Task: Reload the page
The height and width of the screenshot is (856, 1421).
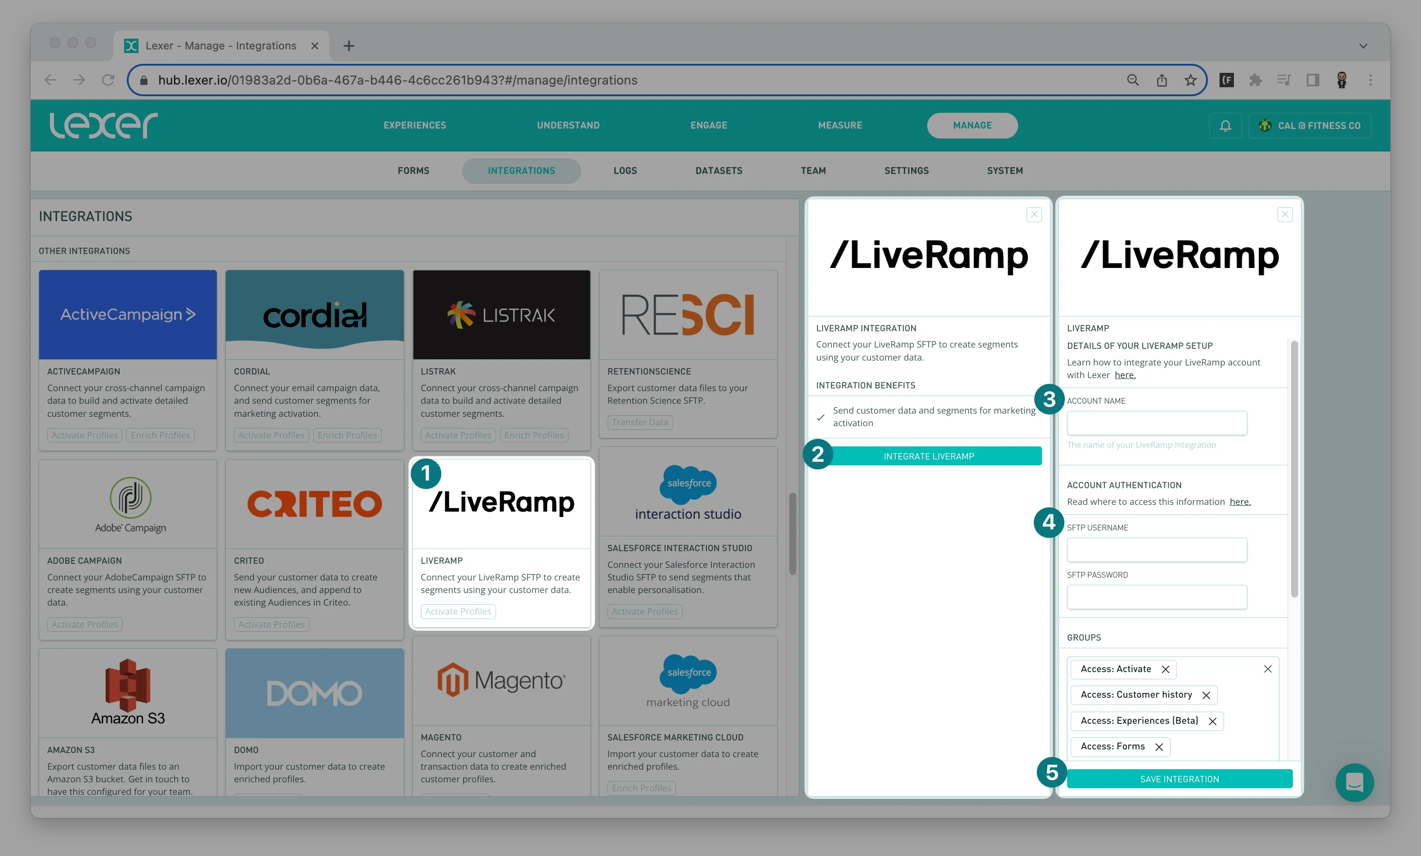Action: coord(108,80)
